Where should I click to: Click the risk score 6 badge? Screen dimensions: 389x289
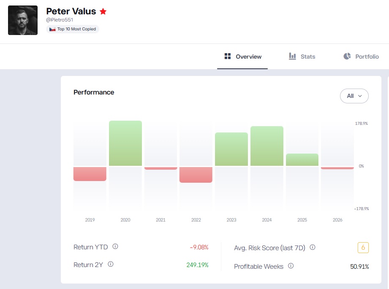[363, 247]
